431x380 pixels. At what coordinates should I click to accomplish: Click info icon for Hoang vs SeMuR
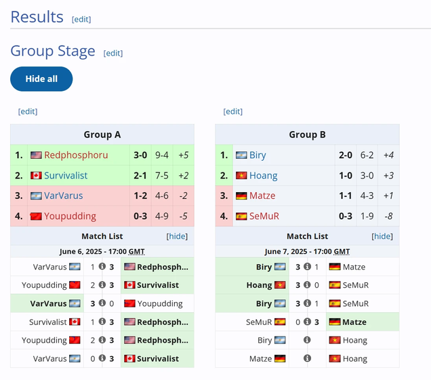point(307,285)
